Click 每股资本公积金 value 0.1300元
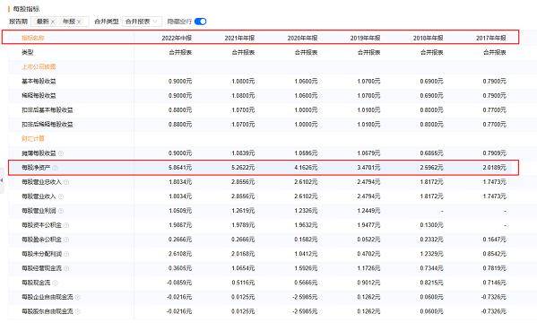 (431, 225)
